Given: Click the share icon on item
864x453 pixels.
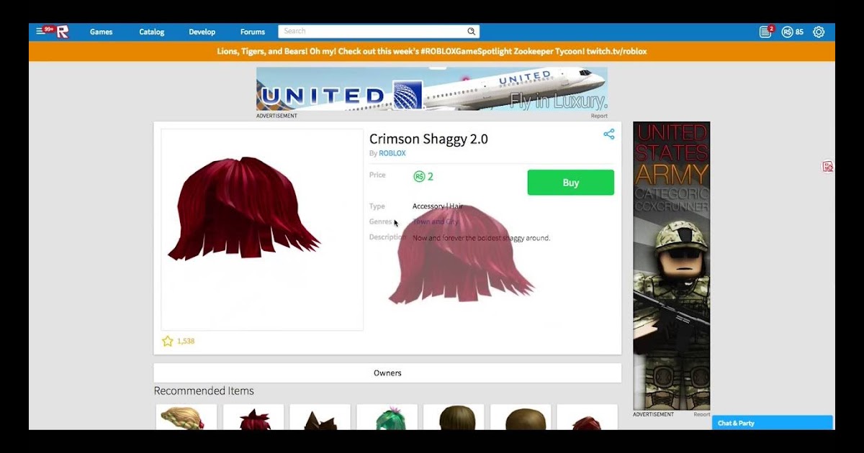Looking at the screenshot, I should [608, 134].
